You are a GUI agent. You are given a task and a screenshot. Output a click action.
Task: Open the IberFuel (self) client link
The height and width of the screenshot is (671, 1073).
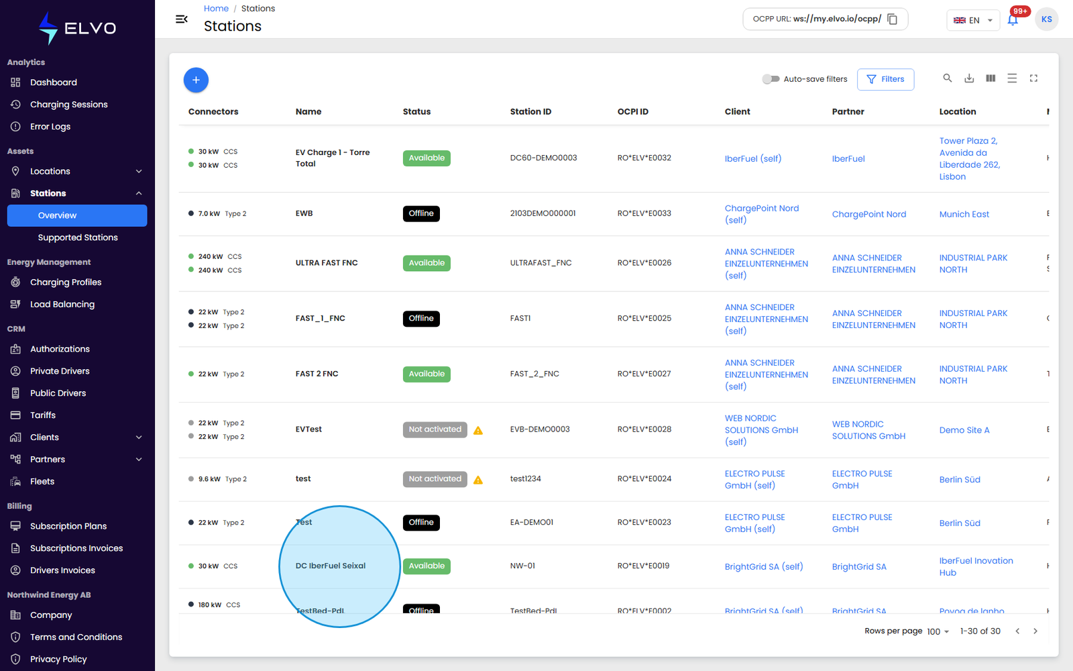pyautogui.click(x=753, y=159)
